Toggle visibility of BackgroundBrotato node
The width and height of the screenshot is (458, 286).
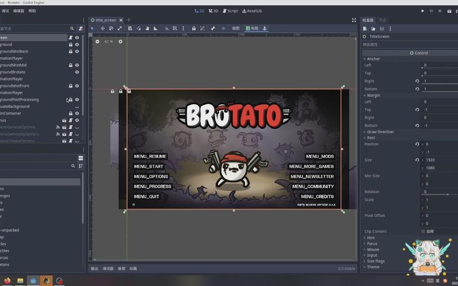tap(77, 72)
